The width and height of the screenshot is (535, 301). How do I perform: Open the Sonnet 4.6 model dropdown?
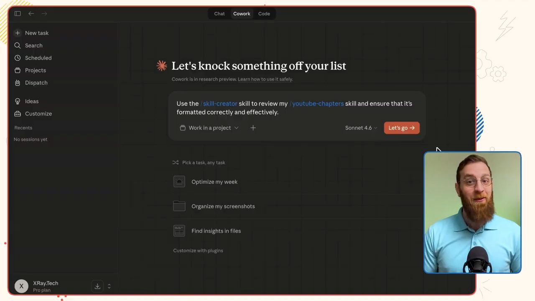pos(361,128)
